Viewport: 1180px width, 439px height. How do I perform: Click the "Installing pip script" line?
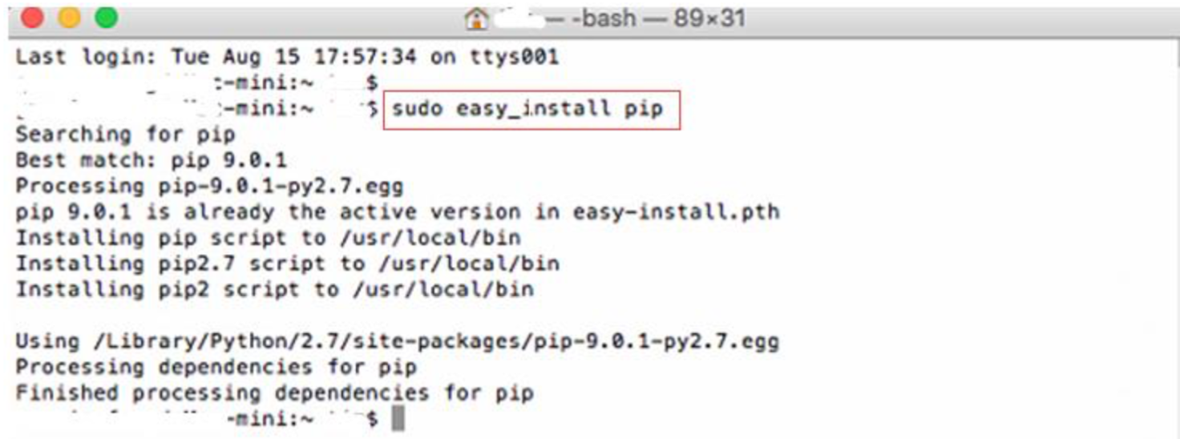coord(268,238)
